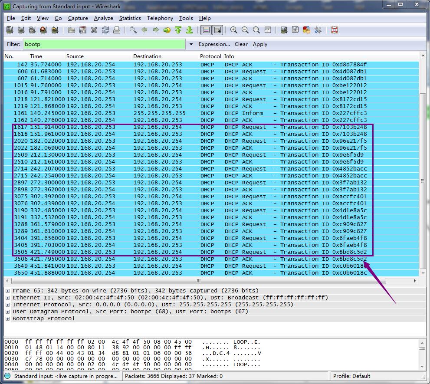Open a capture file via folder icon
430x384 pixels.
(x=71, y=30)
